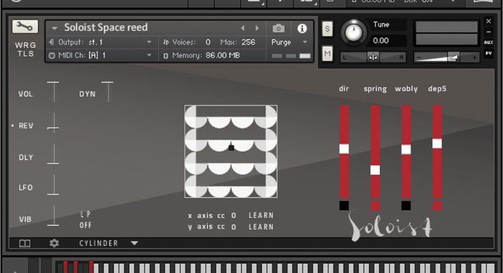Open the instrument info icon
This screenshot has height=273, width=503.
click(x=302, y=28)
